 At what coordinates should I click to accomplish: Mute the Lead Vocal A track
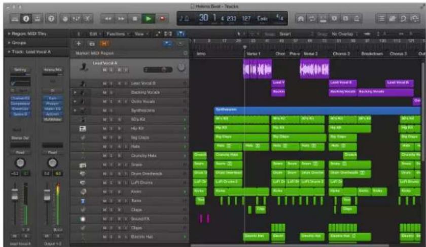pos(105,70)
